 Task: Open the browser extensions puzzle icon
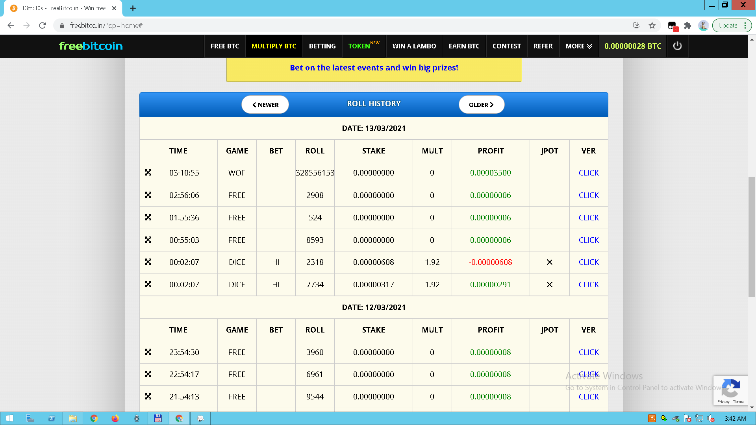687,26
